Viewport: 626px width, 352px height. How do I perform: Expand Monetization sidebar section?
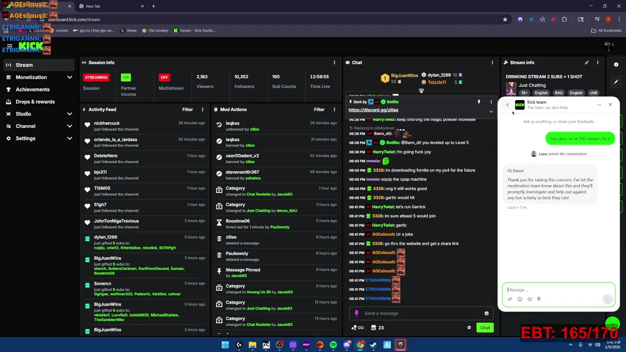pyautogui.click(x=69, y=77)
